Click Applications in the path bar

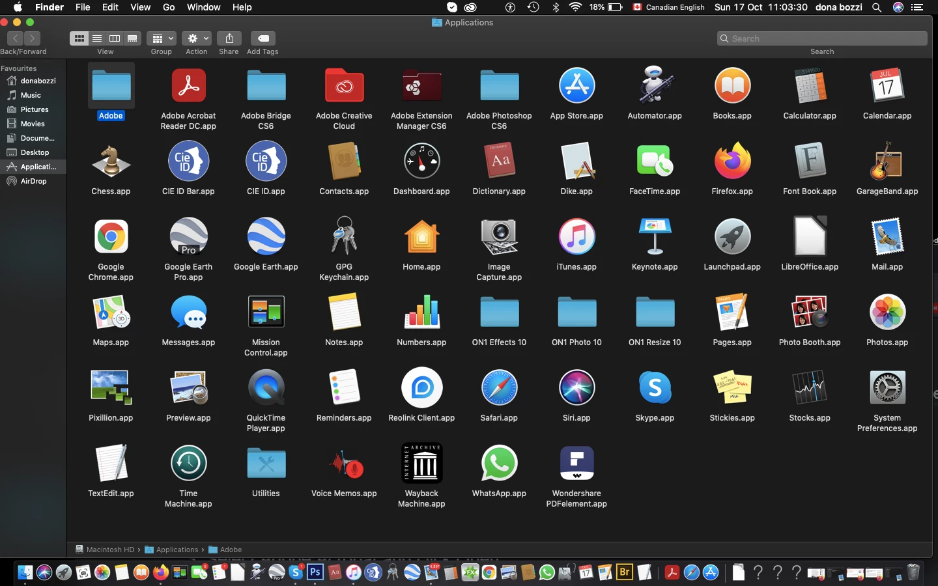point(172,550)
